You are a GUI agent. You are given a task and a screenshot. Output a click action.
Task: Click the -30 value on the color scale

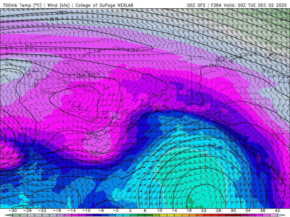[x=13, y=210]
